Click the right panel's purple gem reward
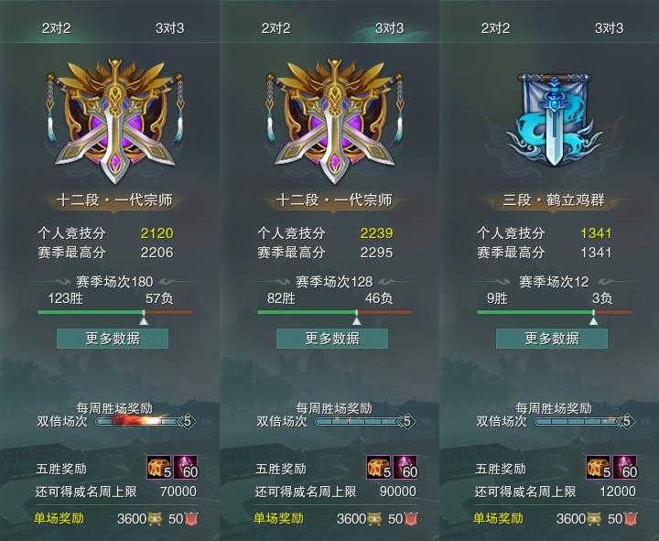 tap(625, 468)
